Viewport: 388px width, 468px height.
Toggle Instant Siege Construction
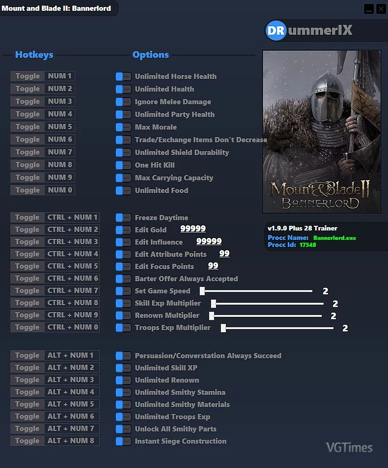click(x=123, y=441)
